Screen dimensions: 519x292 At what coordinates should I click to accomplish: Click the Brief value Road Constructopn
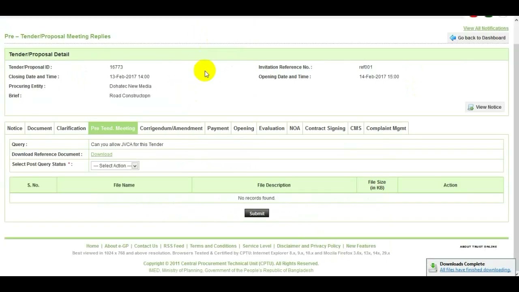click(130, 96)
